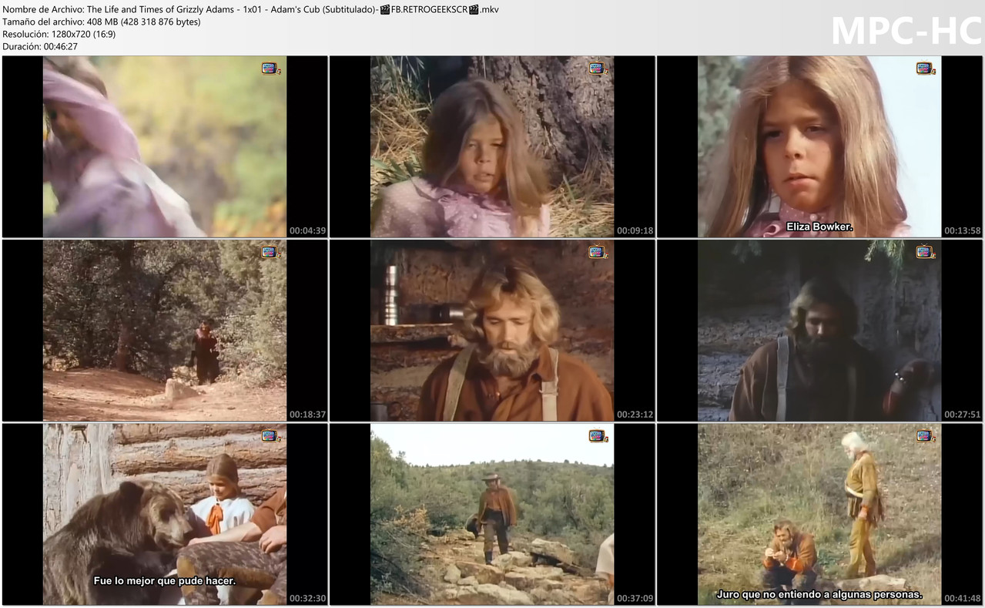Open the Eliza Bowker thumbnail at 00:13:58
The height and width of the screenshot is (608, 985).
pos(819,146)
